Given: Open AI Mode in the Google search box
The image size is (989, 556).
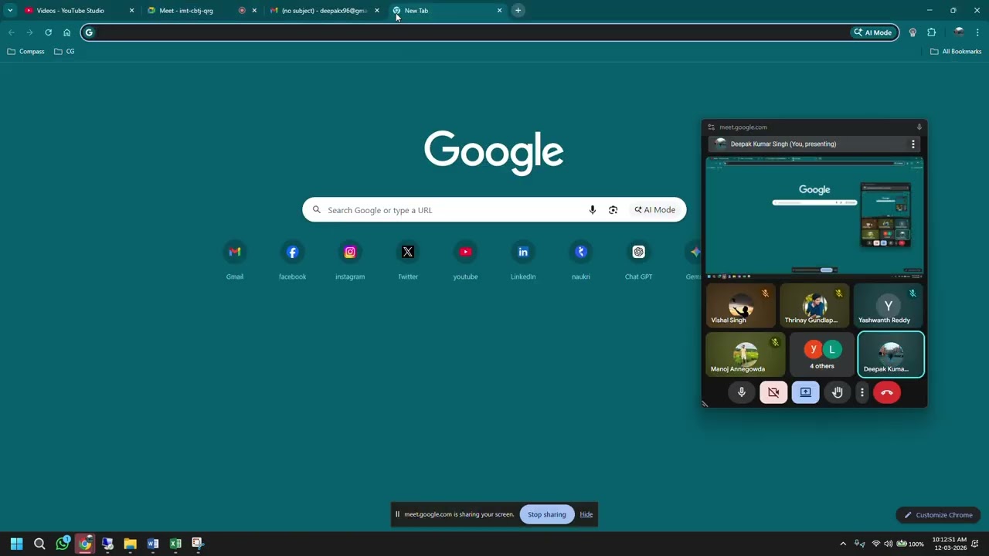Looking at the screenshot, I should tap(655, 210).
